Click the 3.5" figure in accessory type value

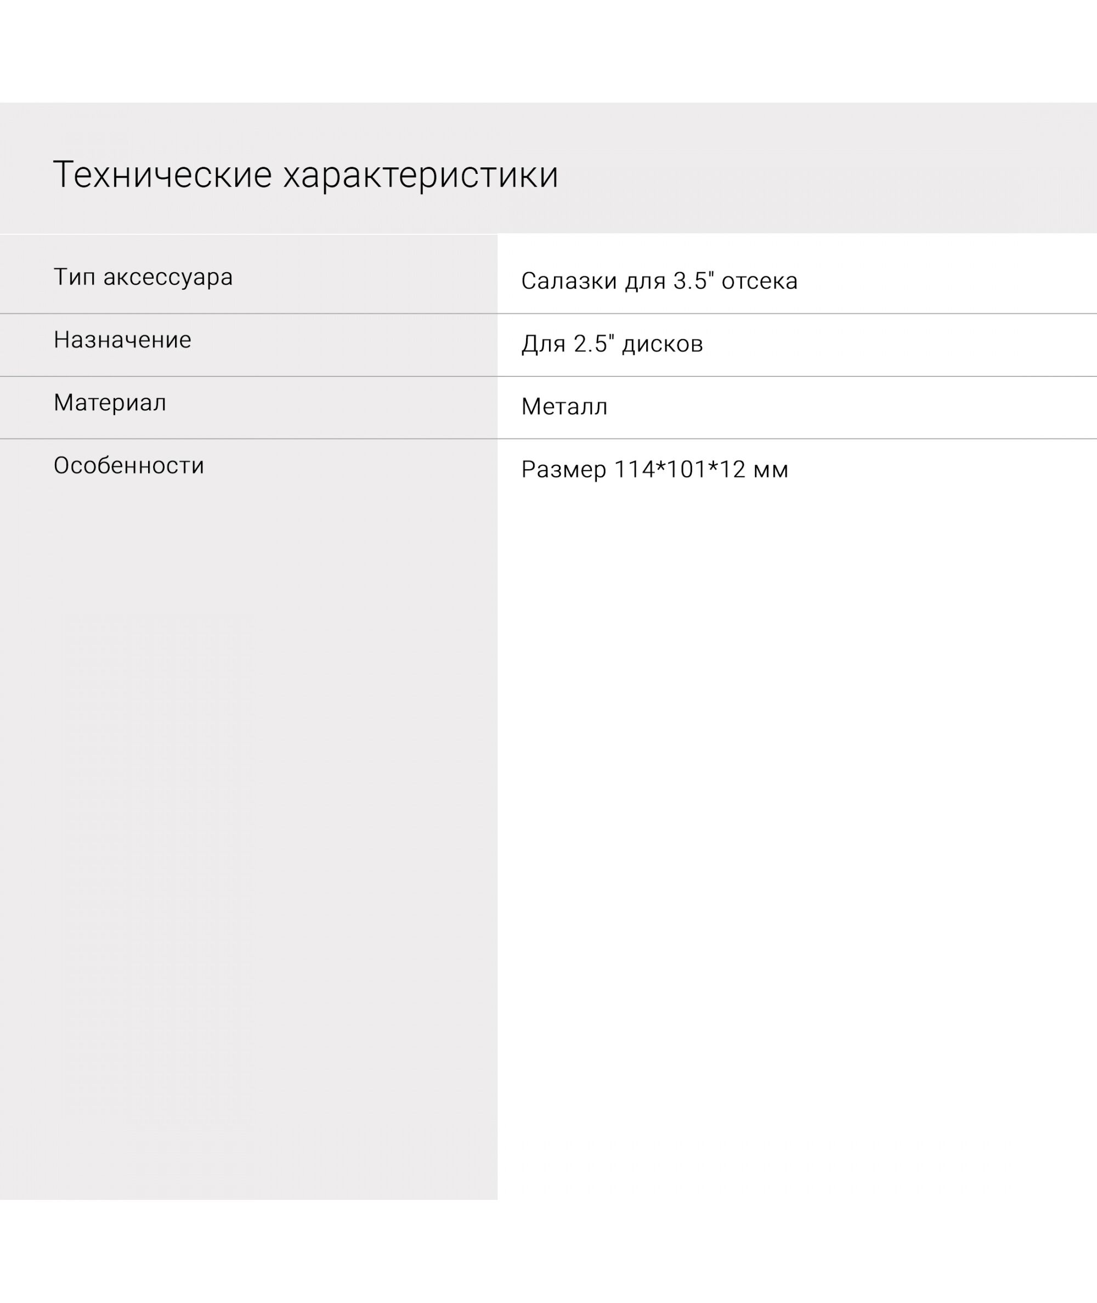[693, 281]
